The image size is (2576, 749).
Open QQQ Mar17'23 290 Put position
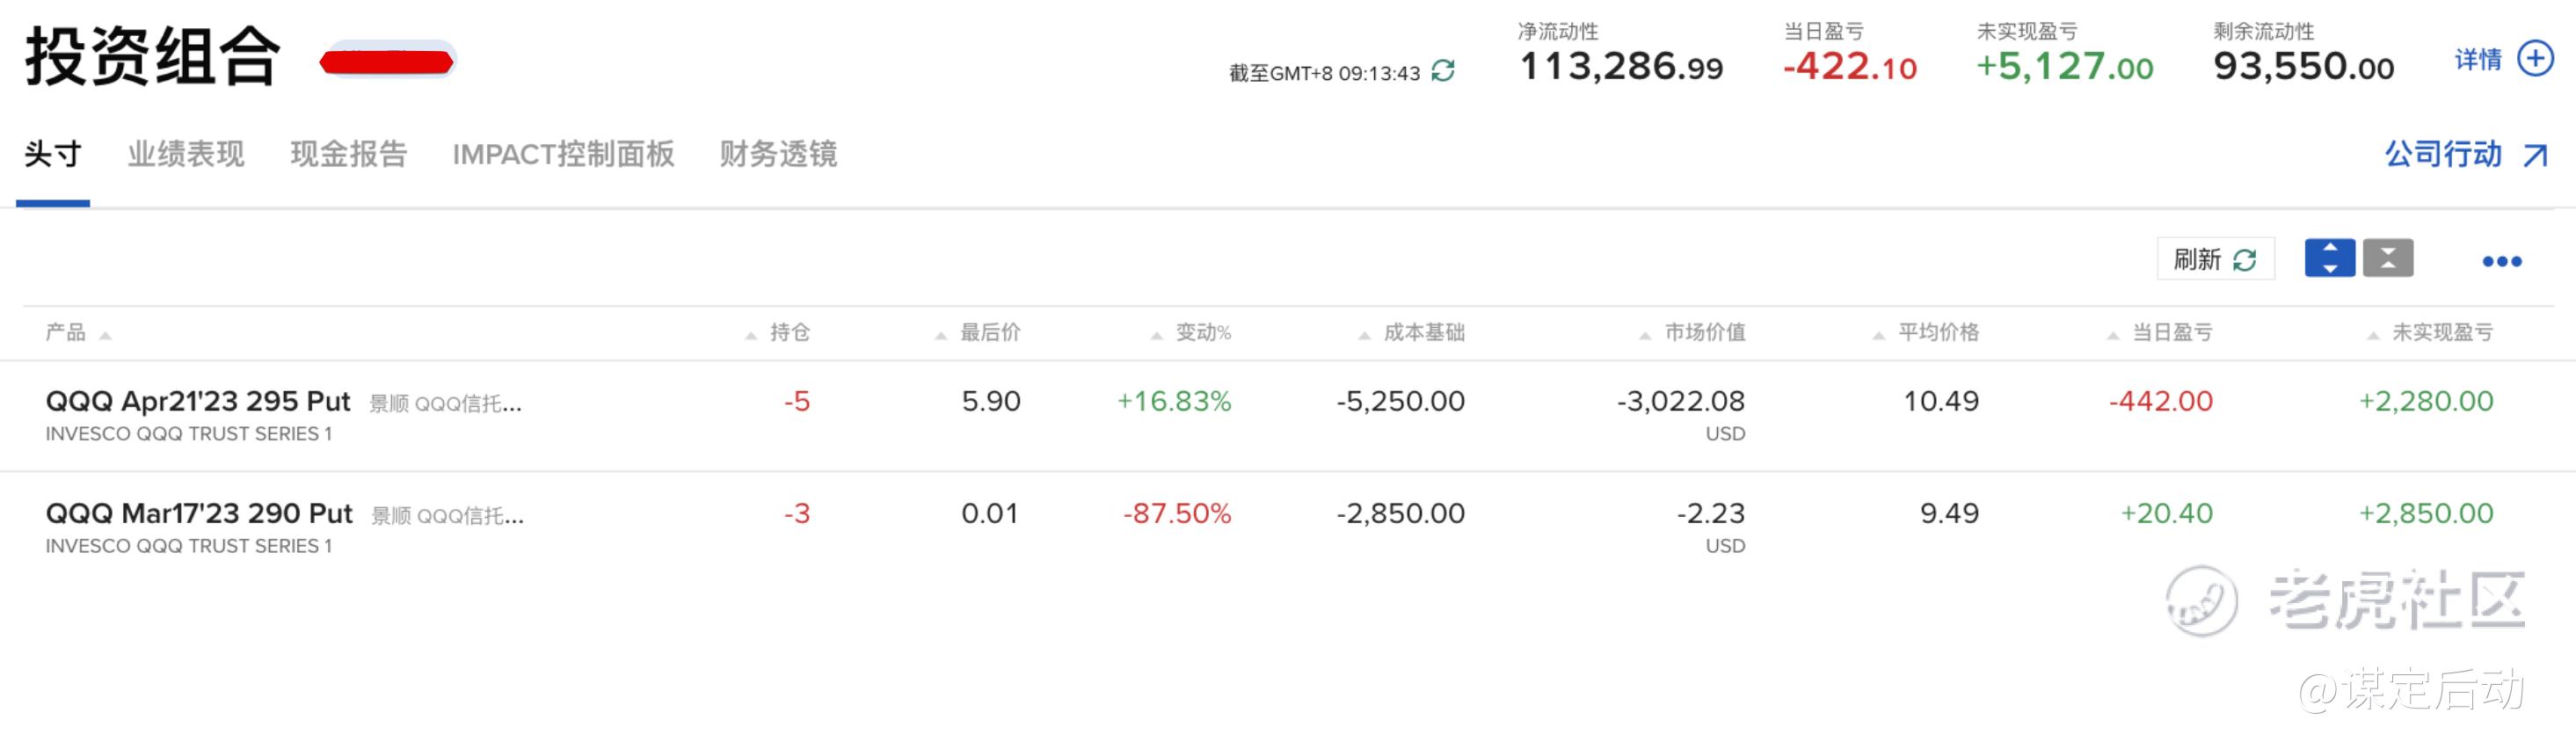pyautogui.click(x=199, y=513)
